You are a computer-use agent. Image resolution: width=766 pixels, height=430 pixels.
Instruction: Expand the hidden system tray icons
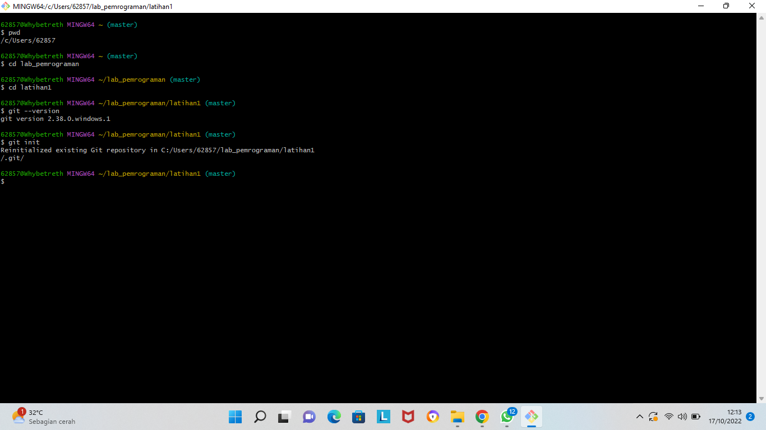coord(639,417)
